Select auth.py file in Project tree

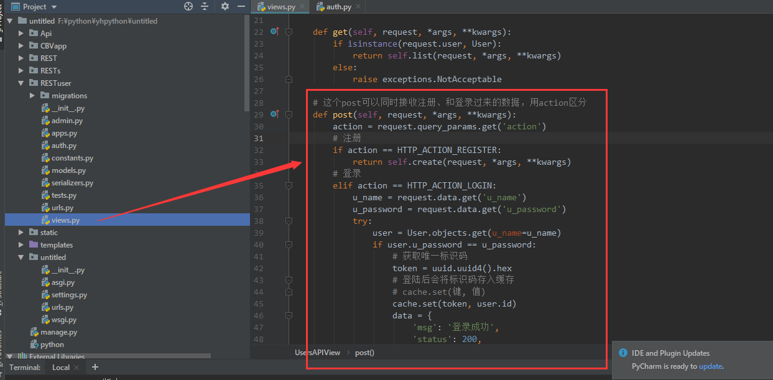(x=63, y=146)
